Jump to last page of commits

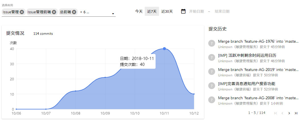[x=296, y=113]
